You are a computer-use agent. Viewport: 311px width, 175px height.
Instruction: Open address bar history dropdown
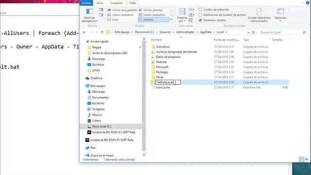[x=248, y=32]
